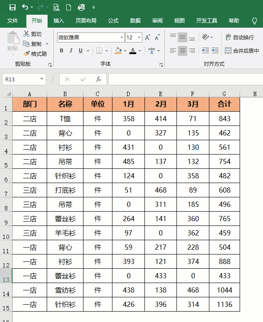Click the Undo arrow icon

click(x=25, y=7)
